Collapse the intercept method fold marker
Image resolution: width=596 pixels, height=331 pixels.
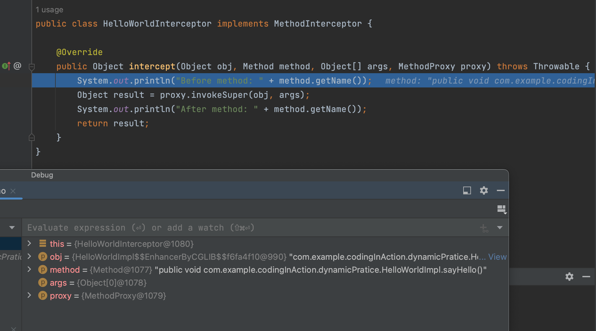click(32, 67)
